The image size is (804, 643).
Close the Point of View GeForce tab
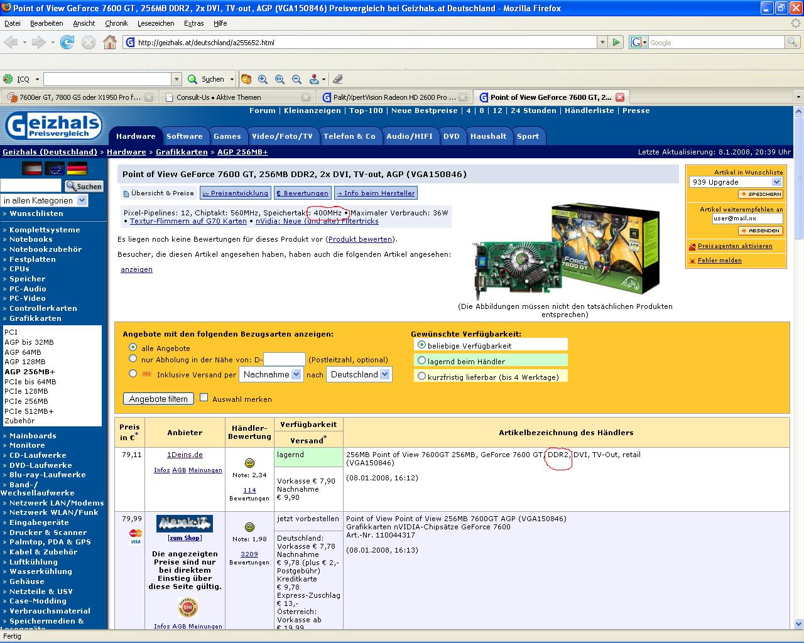pyautogui.click(x=620, y=97)
